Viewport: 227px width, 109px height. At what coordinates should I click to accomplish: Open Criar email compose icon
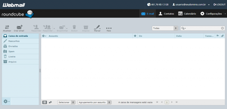click(20, 27)
